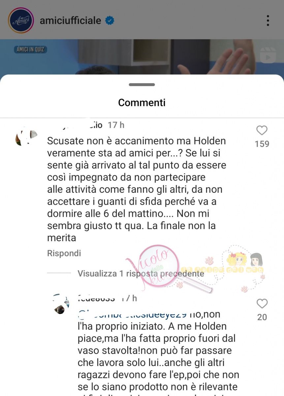
Task: Open the amiciufficiale account name
Action: 70,20
